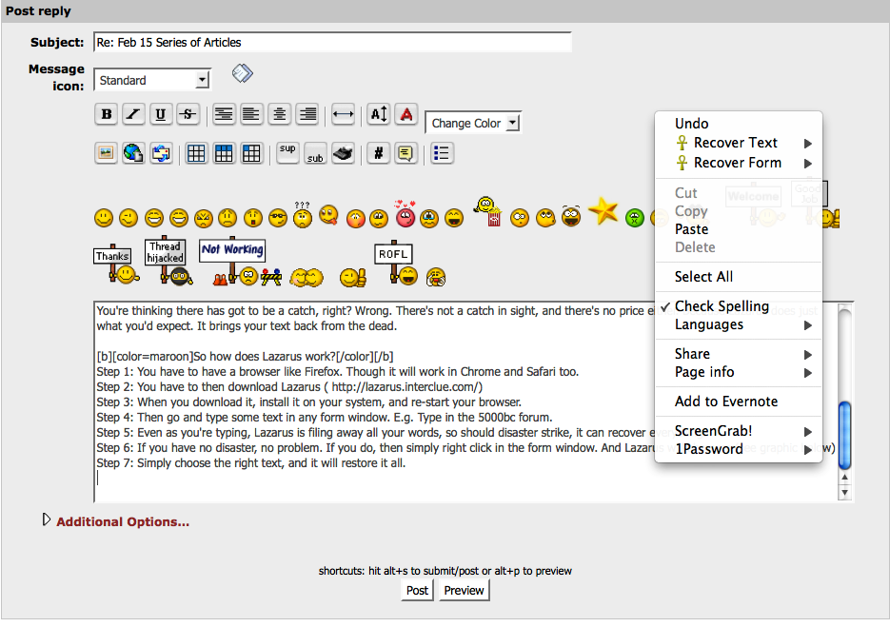Image resolution: width=890 pixels, height=627 pixels.
Task: Insert the sunglasses cool smiley
Action: 278,218
